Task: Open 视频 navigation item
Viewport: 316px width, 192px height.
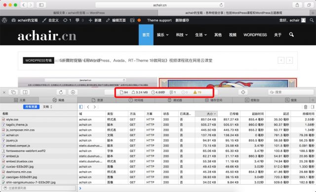Action: (x=233, y=35)
